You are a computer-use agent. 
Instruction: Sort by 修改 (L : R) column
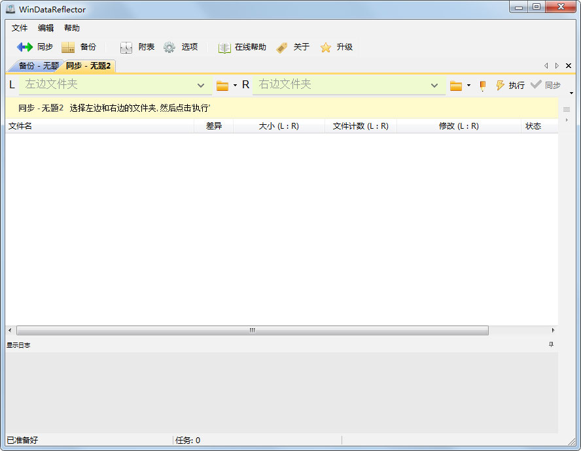click(459, 126)
